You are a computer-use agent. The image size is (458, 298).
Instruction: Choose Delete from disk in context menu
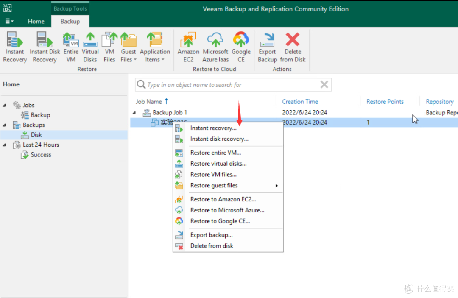tap(228, 246)
